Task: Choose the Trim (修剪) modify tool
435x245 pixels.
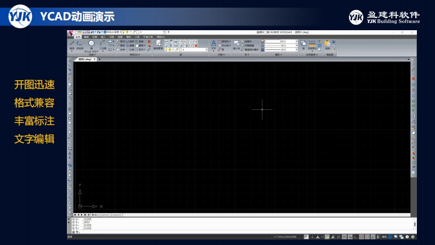Action: pos(140,41)
